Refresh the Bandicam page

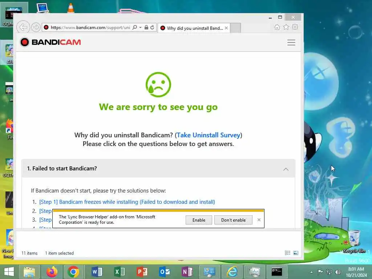[152, 27]
